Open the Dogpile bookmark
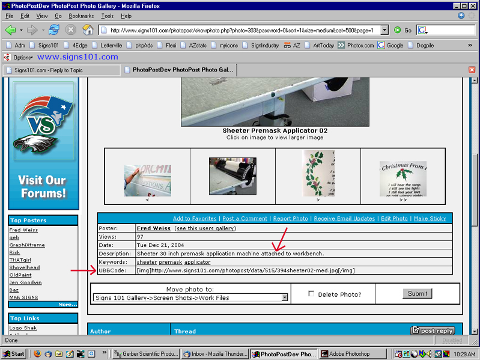Image resolution: width=480 pixels, height=360 pixels. [x=421, y=45]
